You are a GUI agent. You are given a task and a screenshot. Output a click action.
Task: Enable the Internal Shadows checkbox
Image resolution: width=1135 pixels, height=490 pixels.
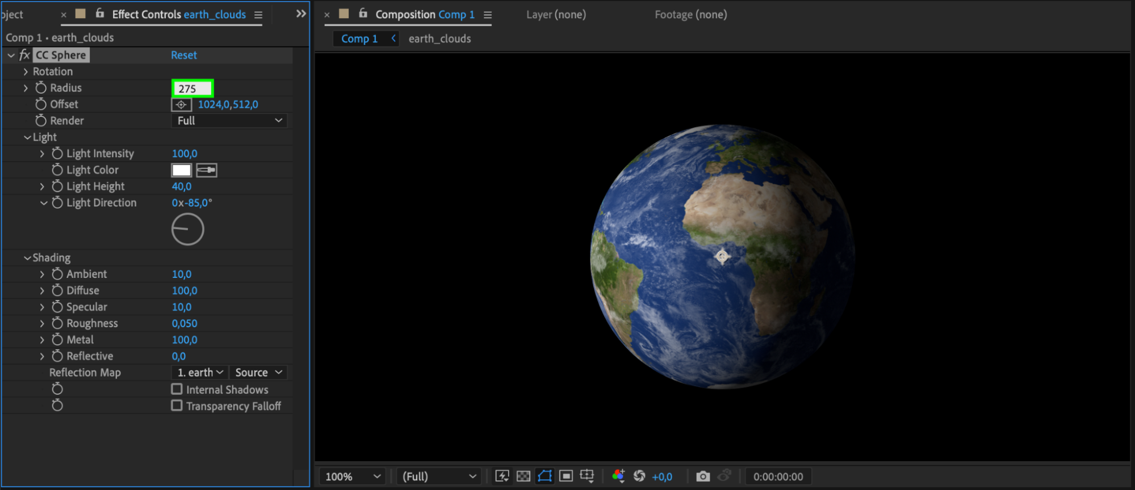[x=177, y=390]
